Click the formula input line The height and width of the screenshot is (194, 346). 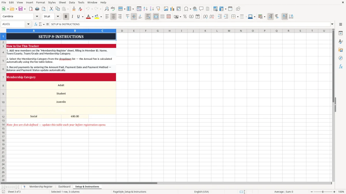coord(190,24)
